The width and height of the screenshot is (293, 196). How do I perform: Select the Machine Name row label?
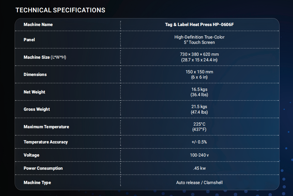click(38, 25)
